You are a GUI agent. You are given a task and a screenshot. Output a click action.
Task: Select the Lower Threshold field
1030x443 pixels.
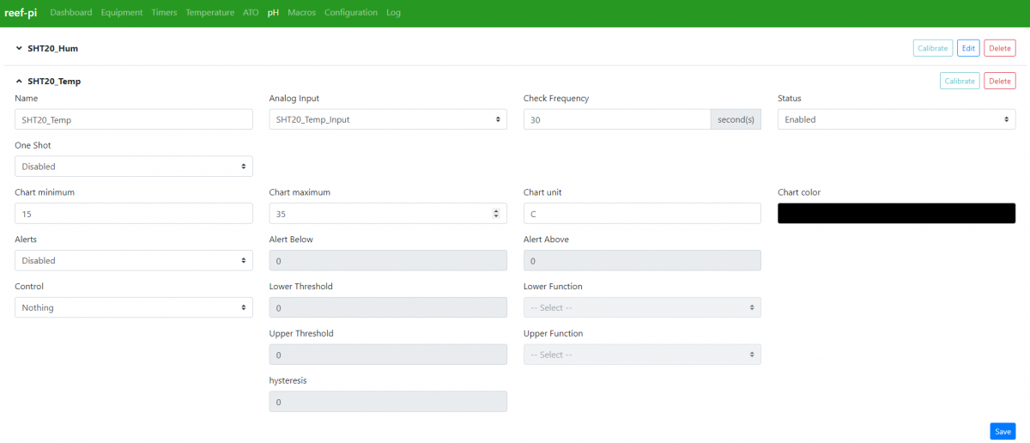click(x=388, y=307)
